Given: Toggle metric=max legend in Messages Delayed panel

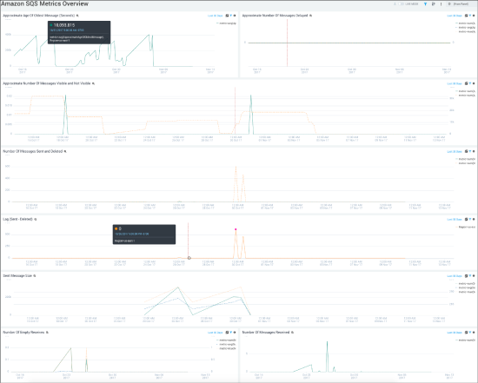Looking at the screenshot, I should 466,31.
